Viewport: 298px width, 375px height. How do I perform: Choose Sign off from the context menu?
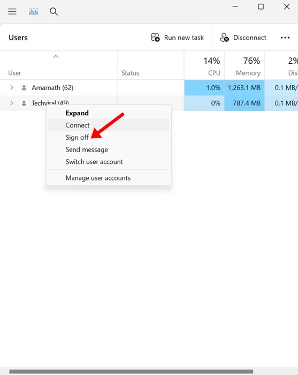coord(77,138)
